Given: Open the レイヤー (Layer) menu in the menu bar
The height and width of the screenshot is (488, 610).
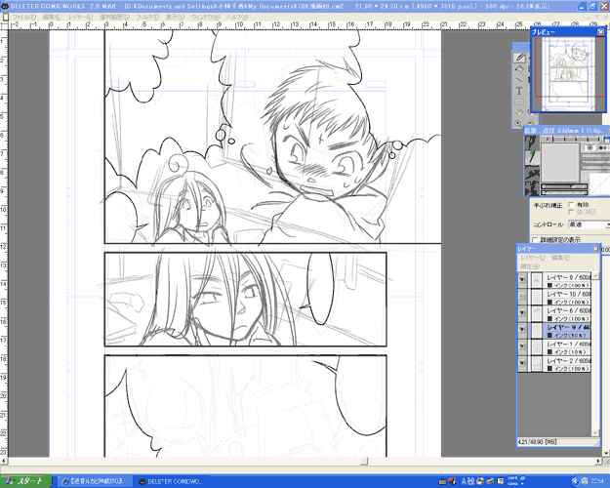Looking at the screenshot, I should (x=81, y=18).
